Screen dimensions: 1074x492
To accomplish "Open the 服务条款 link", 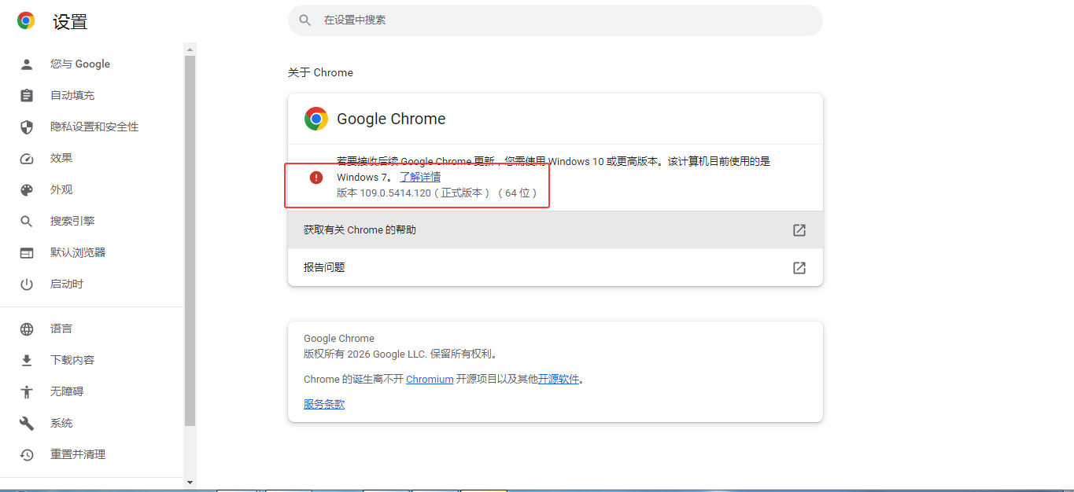I will pos(324,405).
